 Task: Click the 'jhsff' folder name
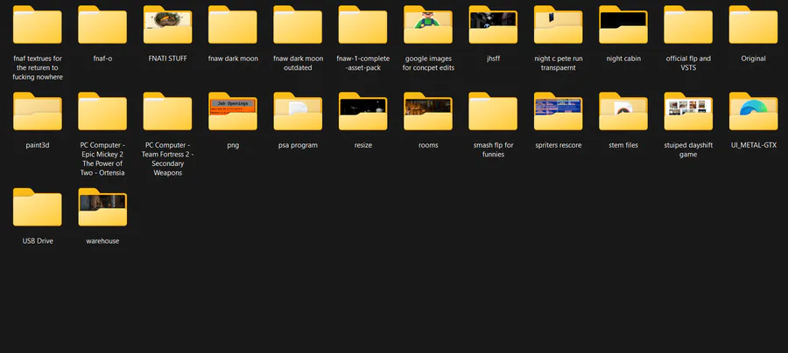coord(493,59)
